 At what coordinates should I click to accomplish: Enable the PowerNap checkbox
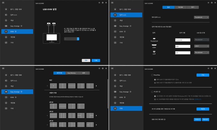coord(152,75)
